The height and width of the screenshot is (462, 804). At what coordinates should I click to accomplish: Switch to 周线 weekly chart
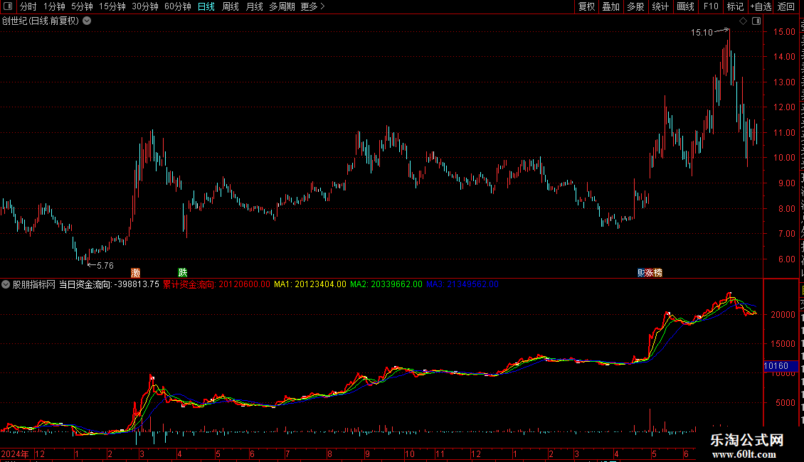pyautogui.click(x=231, y=6)
